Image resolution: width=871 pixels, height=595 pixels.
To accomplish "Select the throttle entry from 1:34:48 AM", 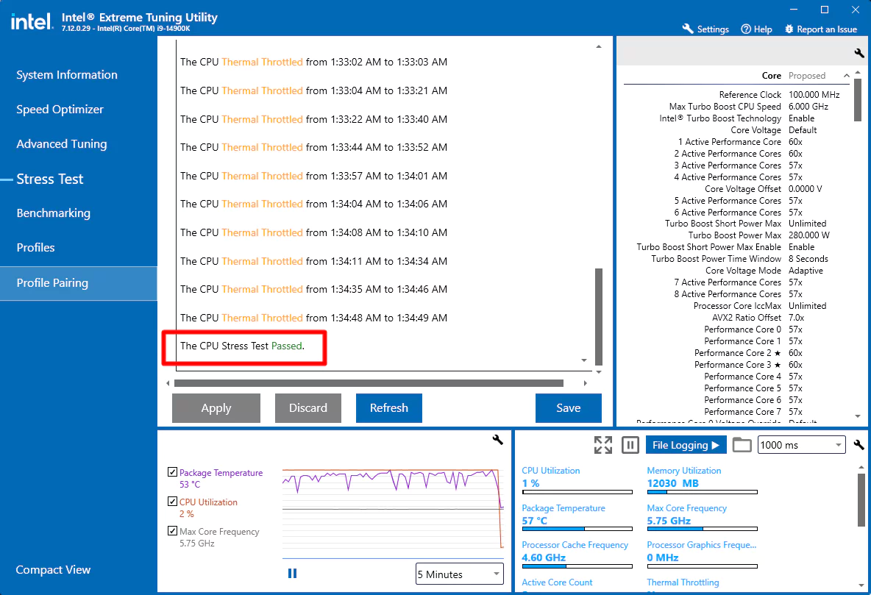I will coord(313,318).
